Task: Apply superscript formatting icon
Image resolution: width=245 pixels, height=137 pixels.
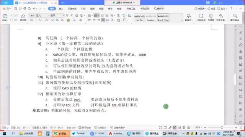Action: click(x=53, y=20)
